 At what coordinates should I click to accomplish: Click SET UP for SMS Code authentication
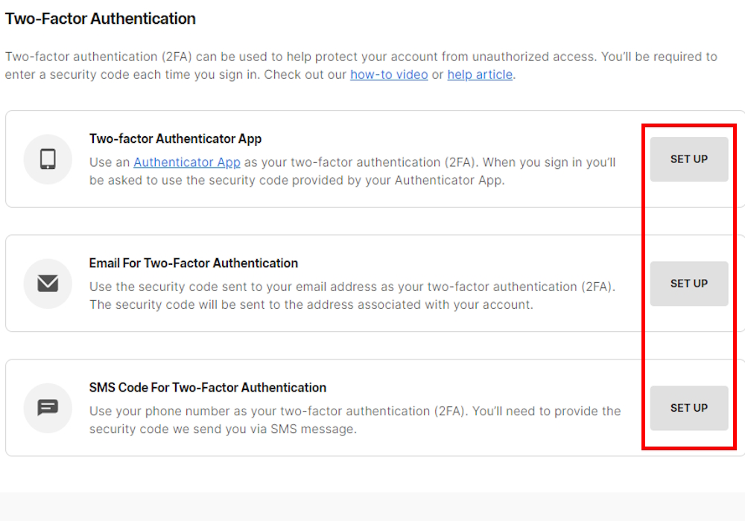[688, 408]
